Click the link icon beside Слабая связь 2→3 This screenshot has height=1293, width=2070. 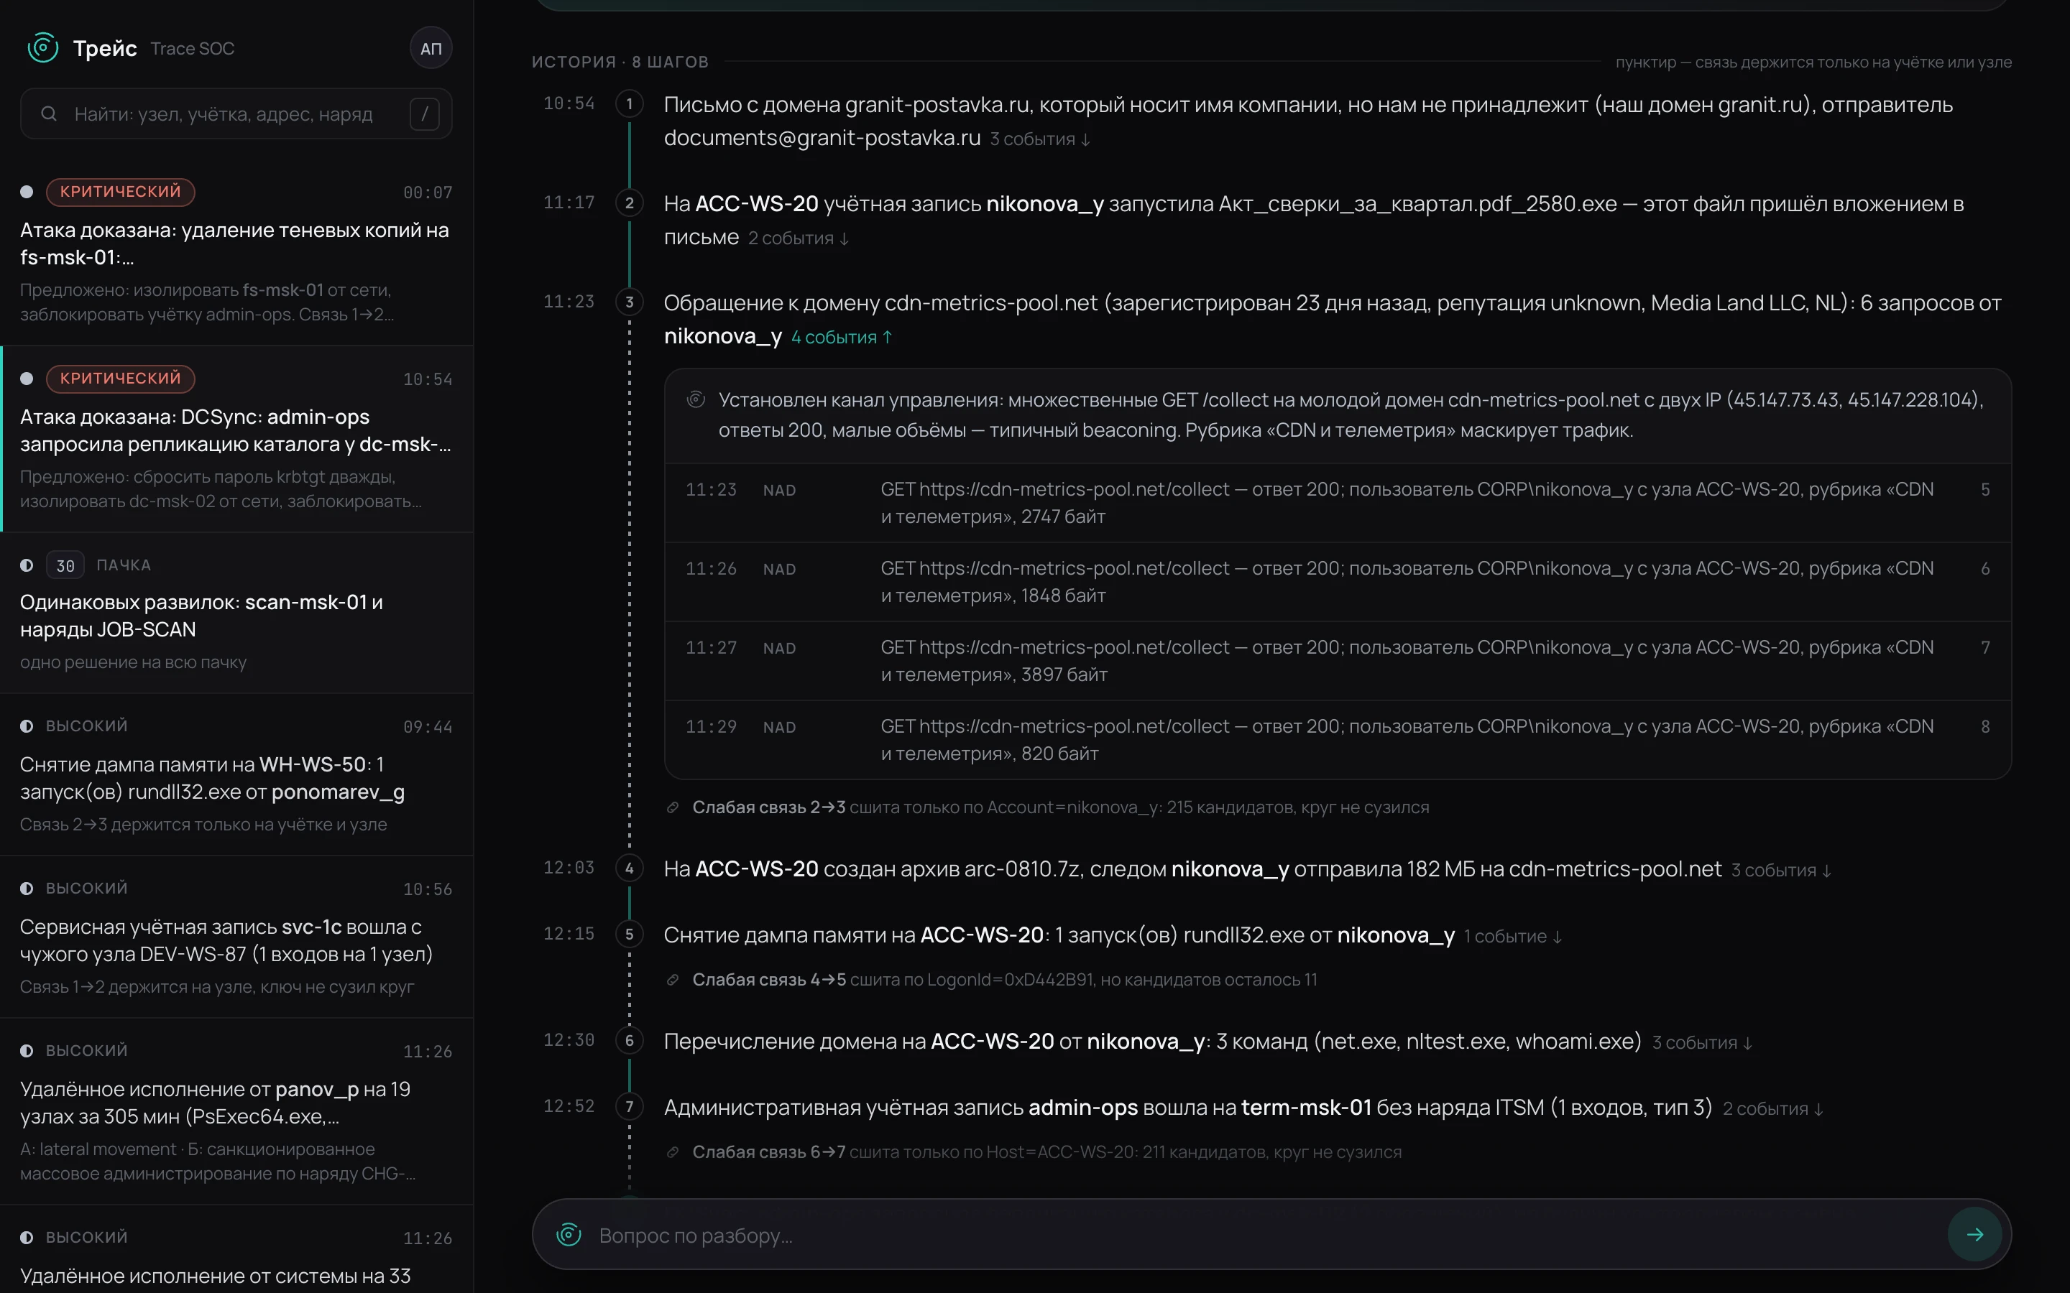coord(672,807)
